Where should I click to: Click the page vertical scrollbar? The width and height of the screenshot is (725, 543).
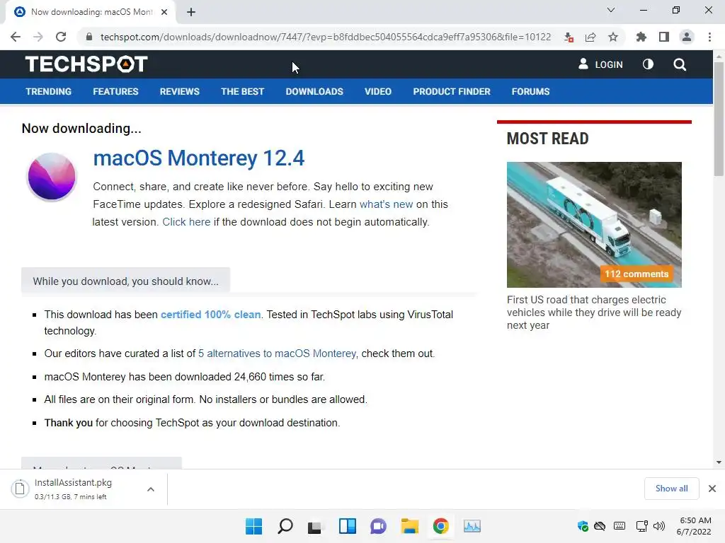pos(719,119)
